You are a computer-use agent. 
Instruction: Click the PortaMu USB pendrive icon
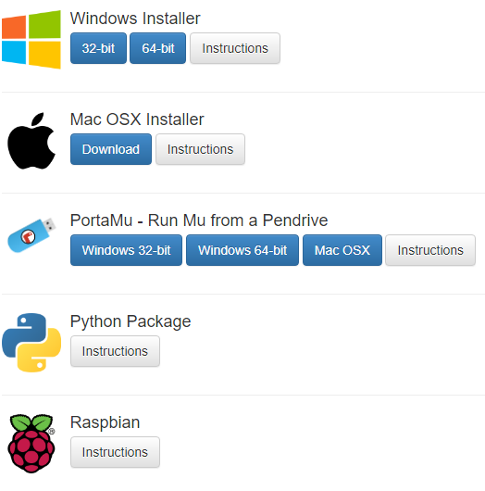coord(31,235)
